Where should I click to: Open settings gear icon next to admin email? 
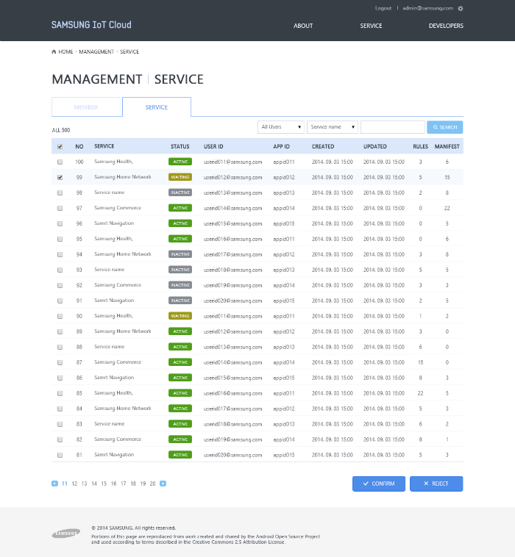pyautogui.click(x=461, y=9)
